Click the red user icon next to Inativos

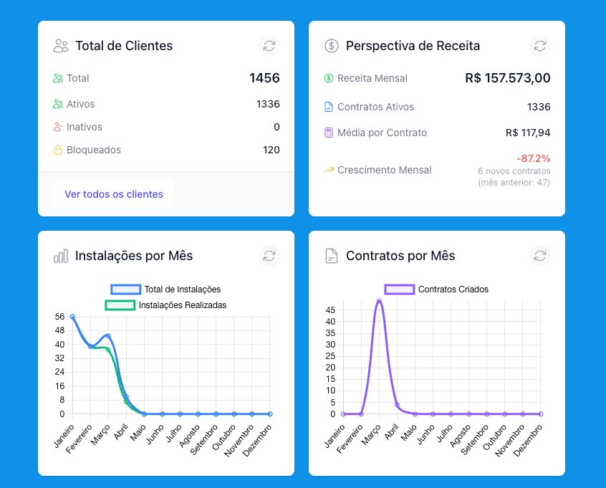coord(58,127)
